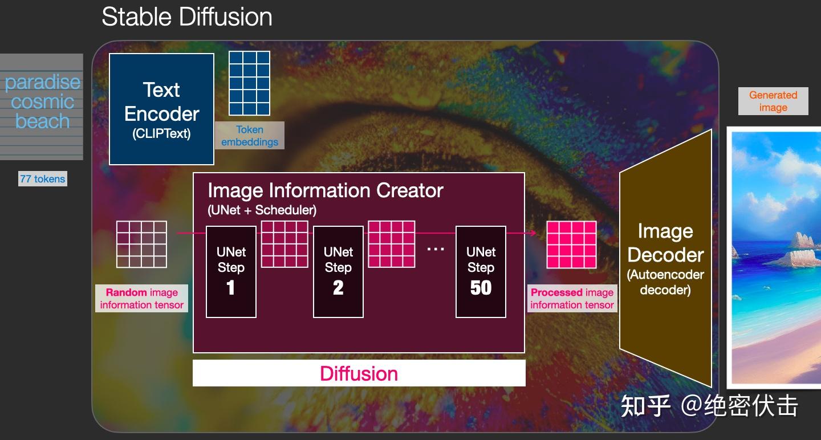Select the UNet Step 50 block
The height and width of the screenshot is (440, 821).
481,272
